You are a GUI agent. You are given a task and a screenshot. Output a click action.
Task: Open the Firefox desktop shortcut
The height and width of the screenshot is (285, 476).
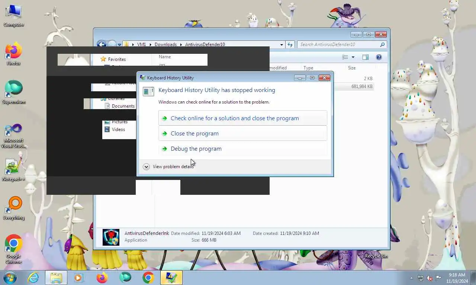[13, 55]
